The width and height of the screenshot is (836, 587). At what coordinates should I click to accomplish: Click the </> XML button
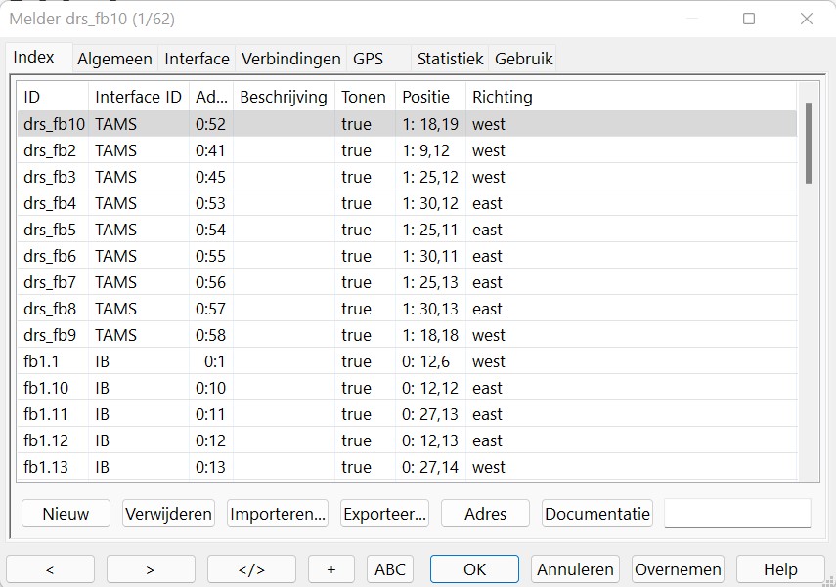click(251, 569)
